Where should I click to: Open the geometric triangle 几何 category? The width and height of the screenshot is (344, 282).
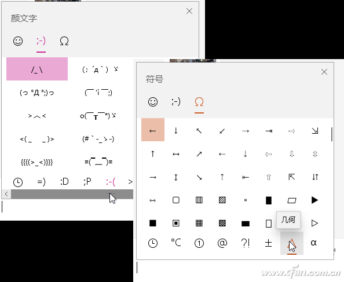click(292, 243)
